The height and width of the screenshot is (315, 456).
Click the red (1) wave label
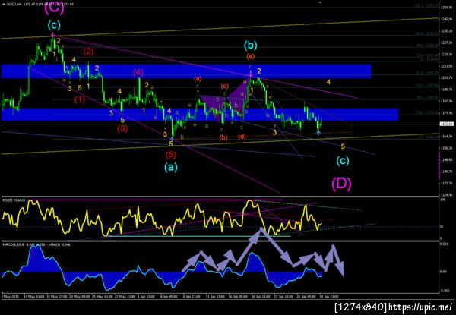click(x=80, y=99)
